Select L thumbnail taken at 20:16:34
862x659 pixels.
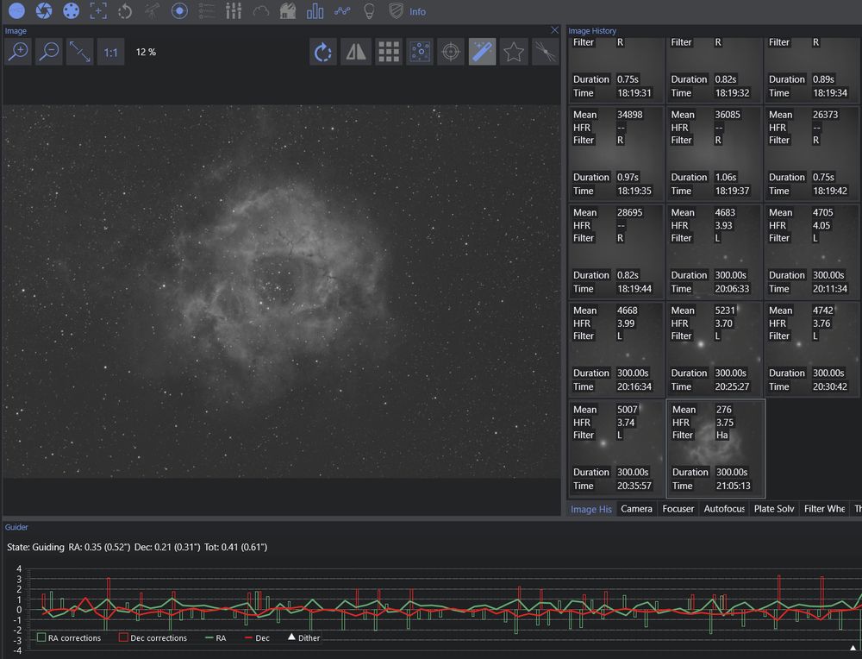click(x=615, y=350)
